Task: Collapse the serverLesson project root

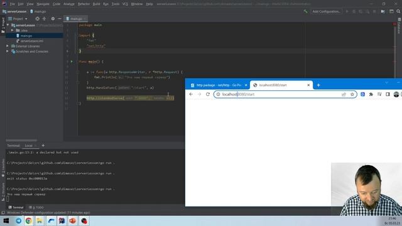Action: point(8,25)
